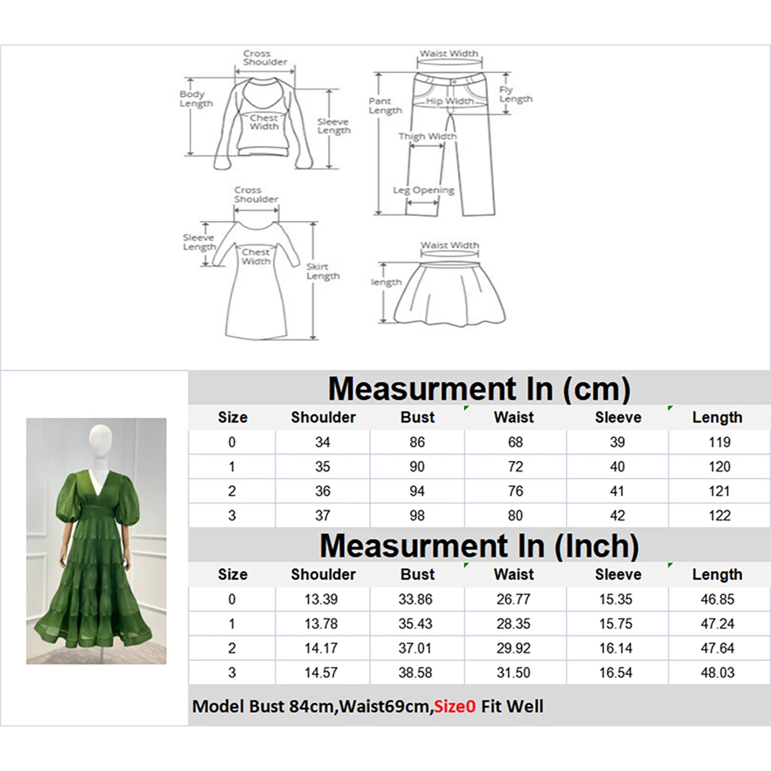
Task: Click waist value 31.50 in inch table
Action: pyautogui.click(x=513, y=672)
